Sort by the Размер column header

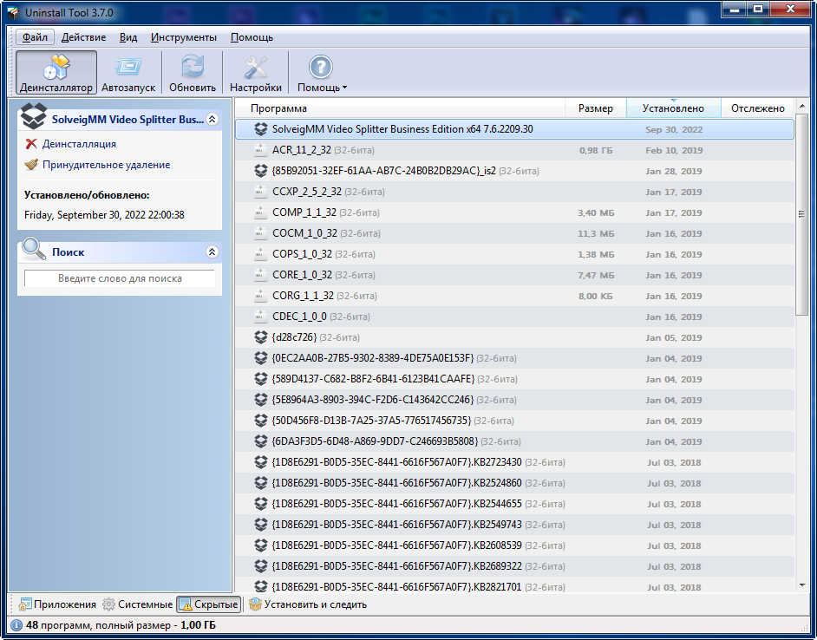(595, 108)
